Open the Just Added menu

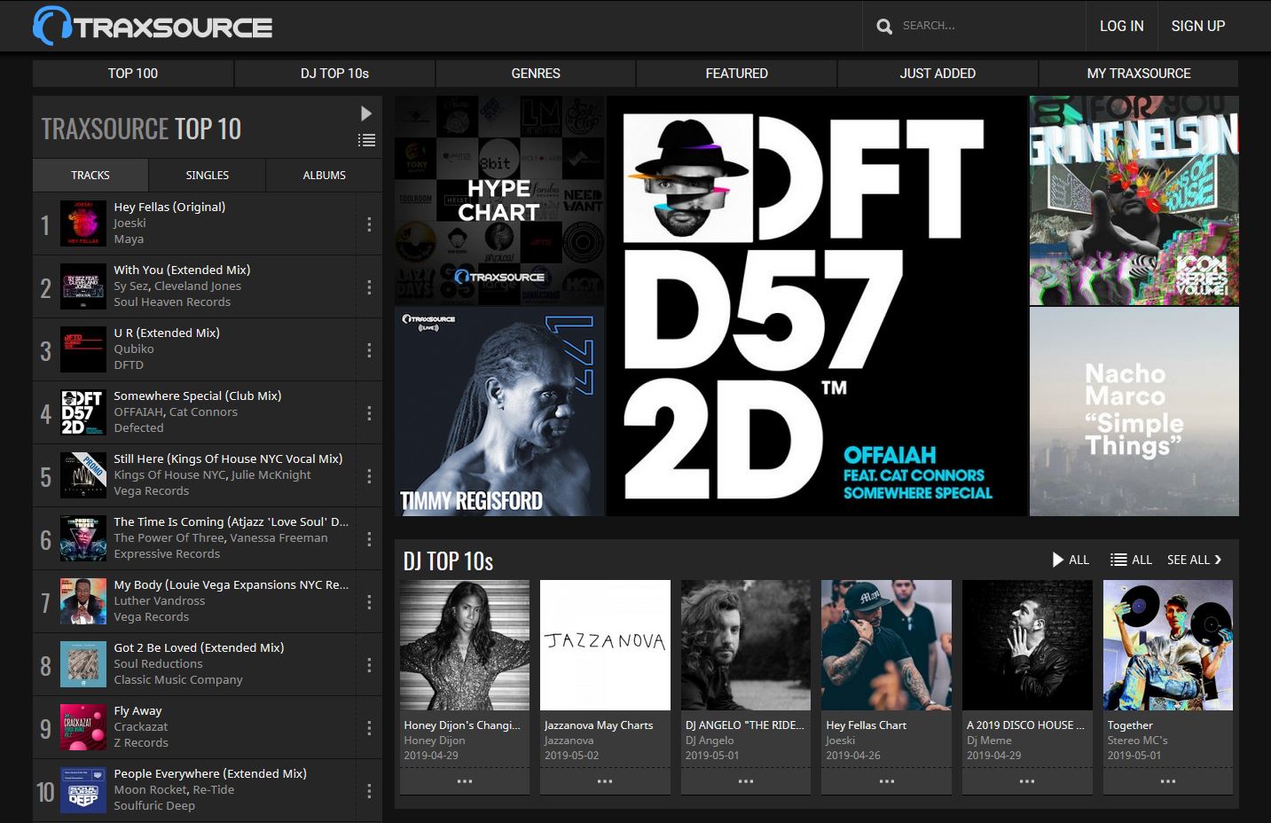click(938, 74)
